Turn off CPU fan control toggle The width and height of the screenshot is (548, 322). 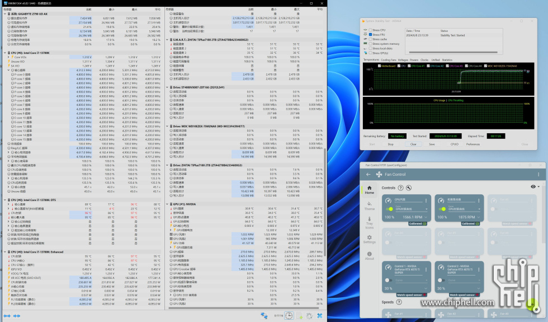click(x=389, y=209)
